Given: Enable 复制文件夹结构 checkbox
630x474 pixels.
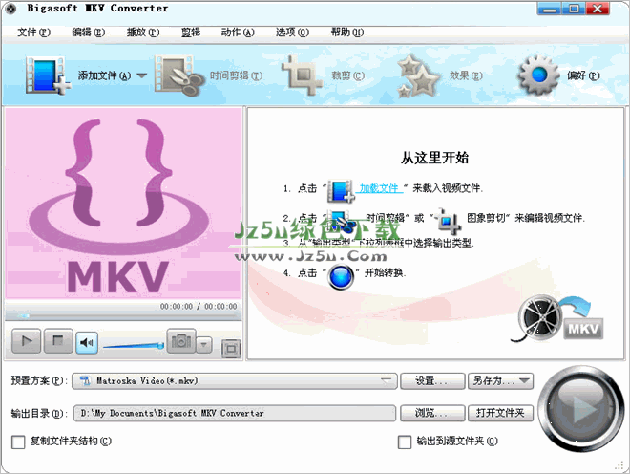Looking at the screenshot, I should [x=18, y=442].
